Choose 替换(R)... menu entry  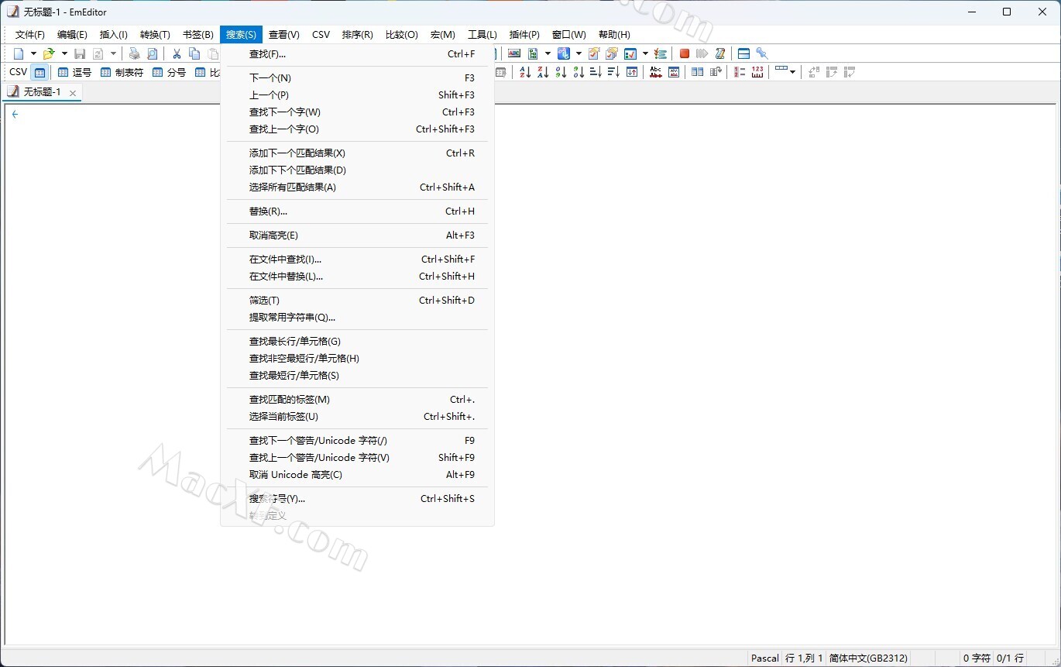[x=357, y=211]
